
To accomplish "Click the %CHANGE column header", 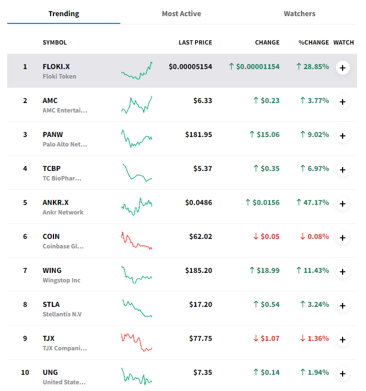I will point(314,42).
